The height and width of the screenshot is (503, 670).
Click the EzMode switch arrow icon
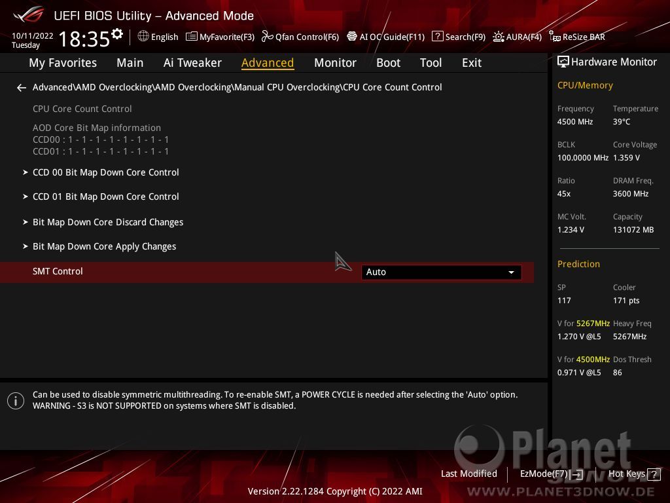577,474
